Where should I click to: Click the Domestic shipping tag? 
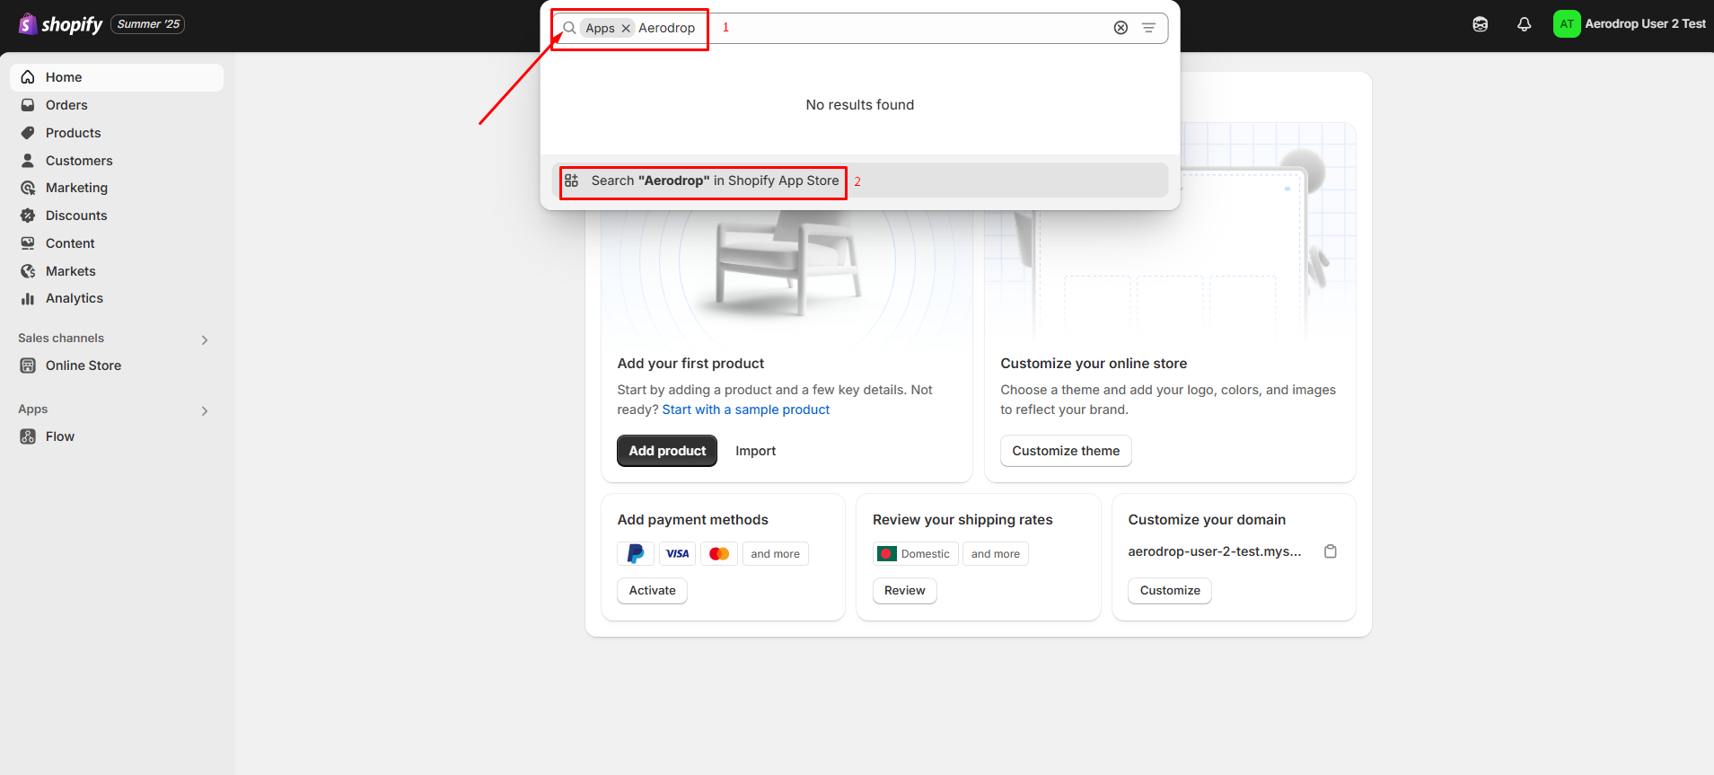pyautogui.click(x=915, y=554)
